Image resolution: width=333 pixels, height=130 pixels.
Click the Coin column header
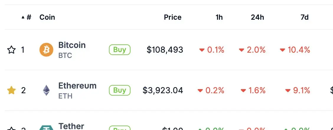click(47, 17)
